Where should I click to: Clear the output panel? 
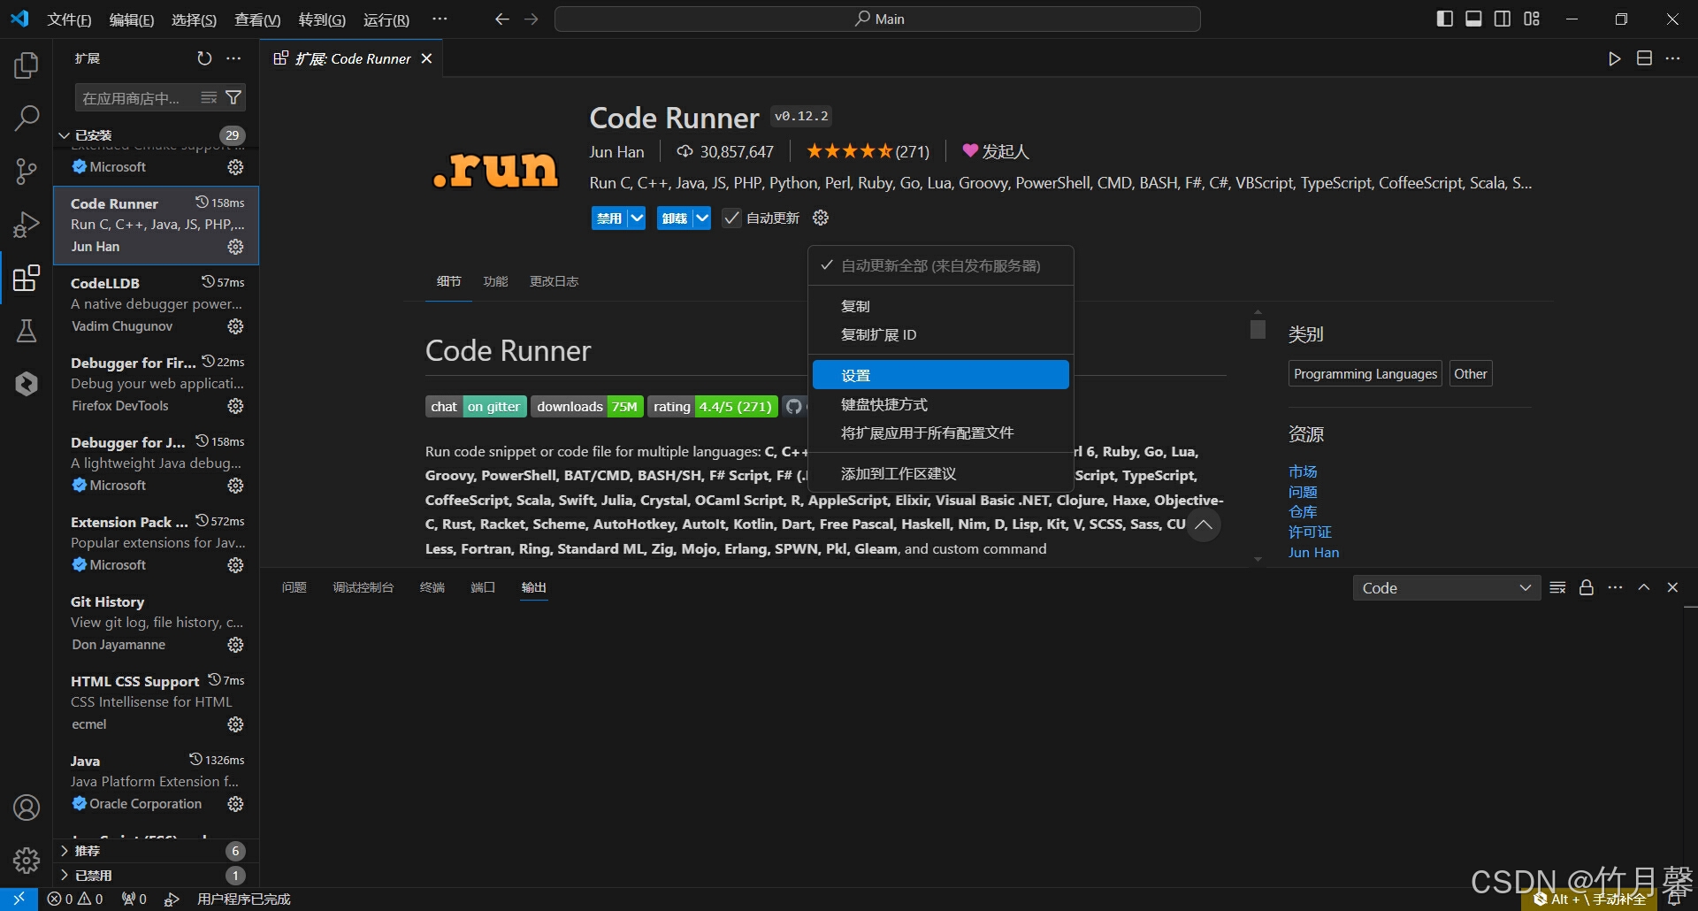pyautogui.click(x=1558, y=587)
